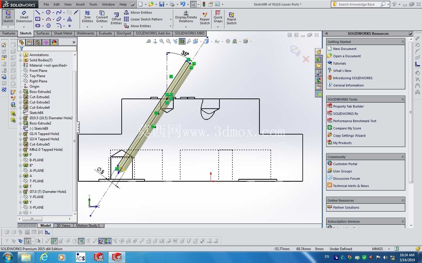This screenshot has width=422, height=263.
Task: Open the Smart Dimension dropdown arrow
Action: coord(24,27)
